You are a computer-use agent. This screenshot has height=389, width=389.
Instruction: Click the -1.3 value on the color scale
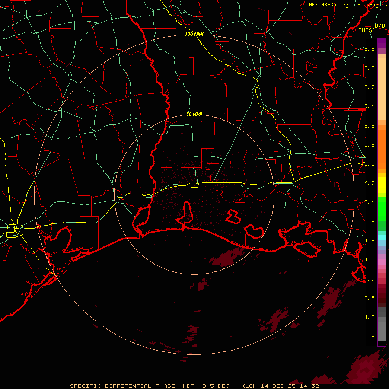click(368, 317)
